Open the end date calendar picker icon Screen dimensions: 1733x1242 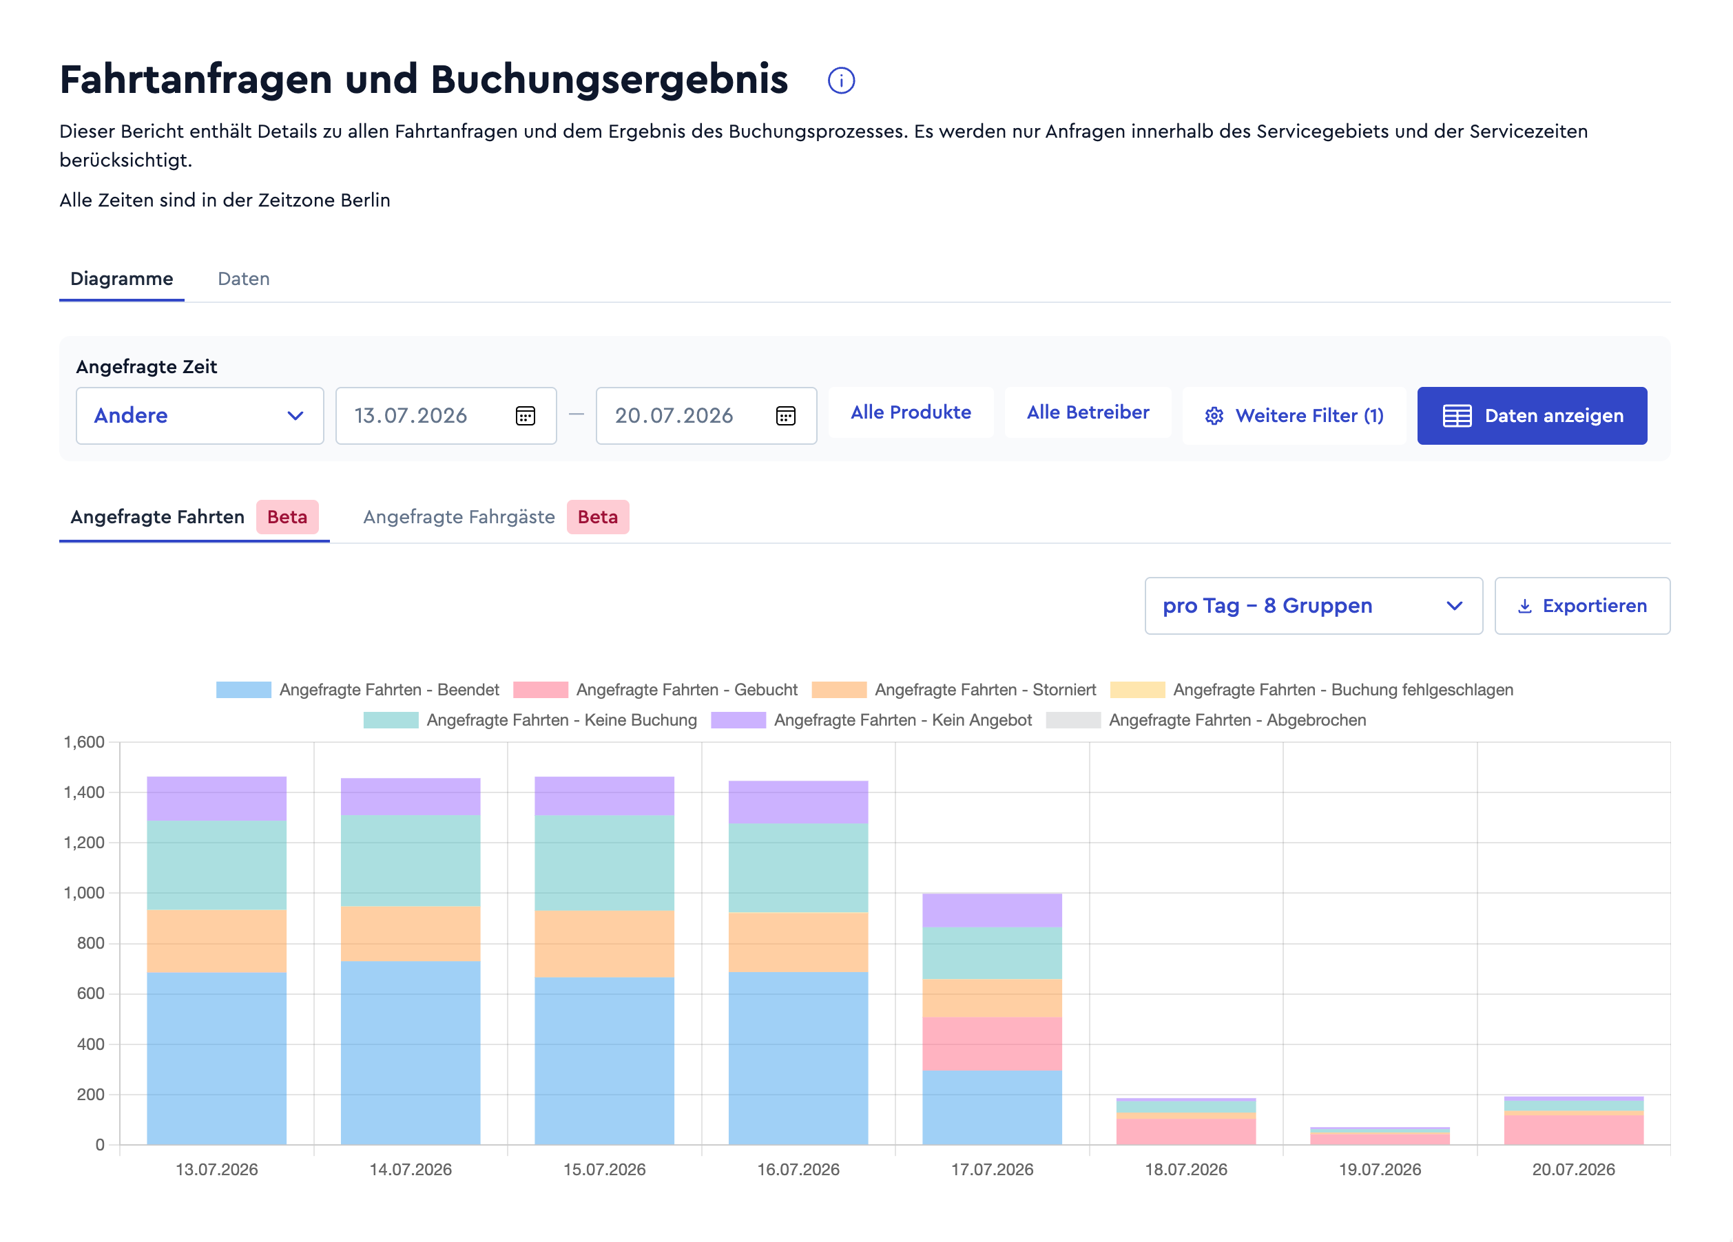point(785,416)
